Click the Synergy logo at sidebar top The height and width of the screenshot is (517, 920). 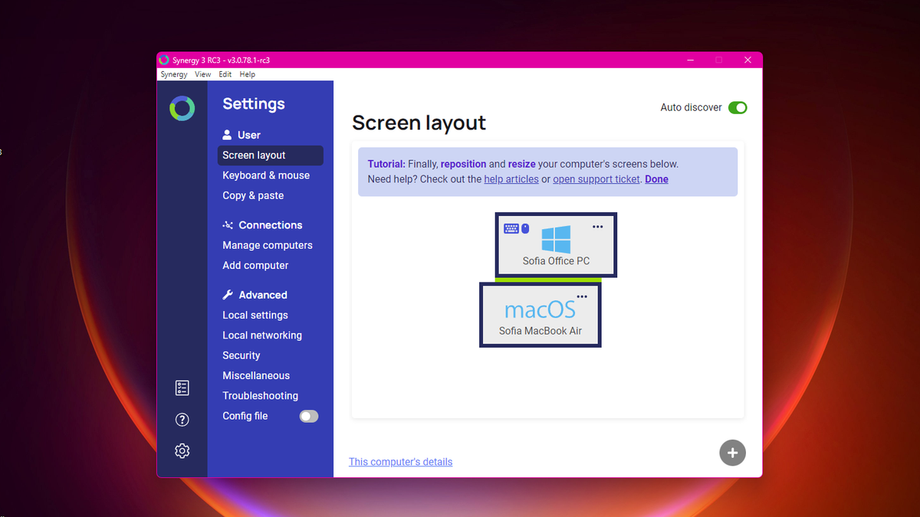click(x=182, y=107)
